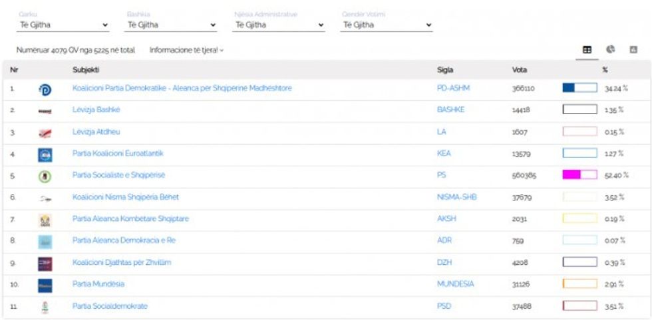The width and height of the screenshot is (652, 320).
Task: Expand the Njësia Administrative dropdown
Action: (279, 25)
